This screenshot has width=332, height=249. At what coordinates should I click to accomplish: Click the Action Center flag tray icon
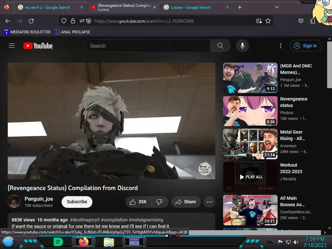coord(280,242)
